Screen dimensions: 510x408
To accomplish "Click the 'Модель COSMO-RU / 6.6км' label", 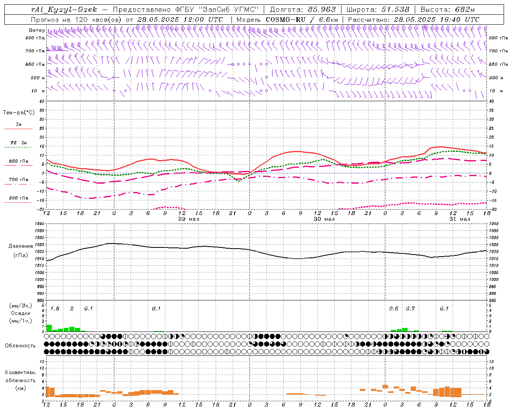I will [287, 20].
